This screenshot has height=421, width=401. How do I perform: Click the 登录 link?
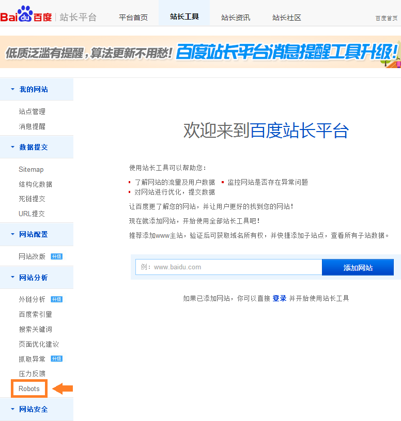(279, 298)
